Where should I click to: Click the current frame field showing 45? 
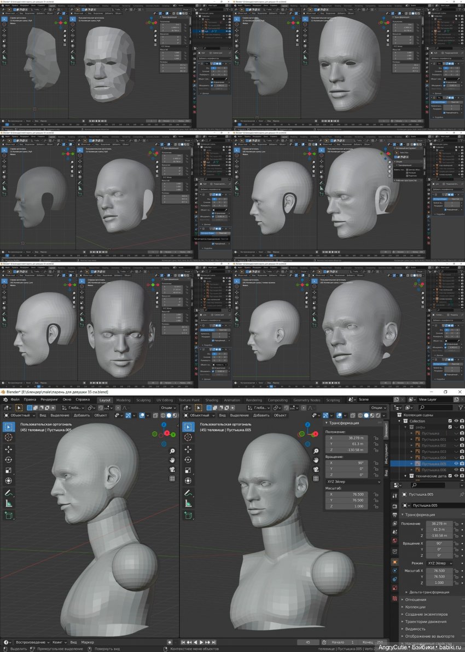click(x=308, y=642)
